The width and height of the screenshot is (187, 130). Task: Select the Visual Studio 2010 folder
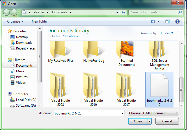point(94,89)
